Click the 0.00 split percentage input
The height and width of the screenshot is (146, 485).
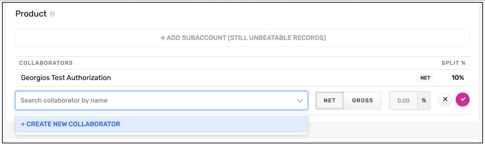[x=403, y=100]
